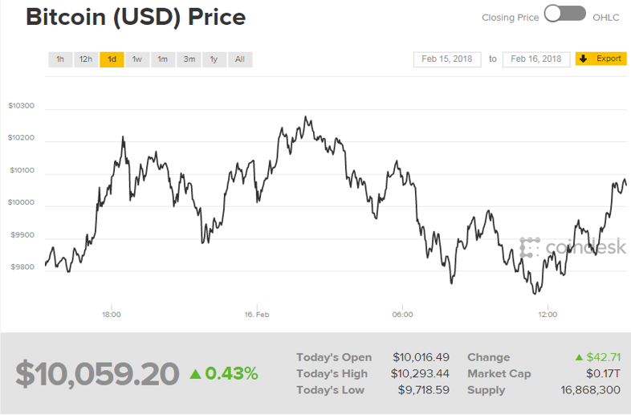Open the Feb 16, 2018 end date picker
631x415 pixels.
coord(536,59)
